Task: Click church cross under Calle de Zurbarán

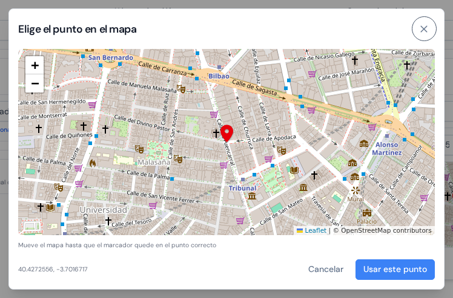Action: coord(407,65)
